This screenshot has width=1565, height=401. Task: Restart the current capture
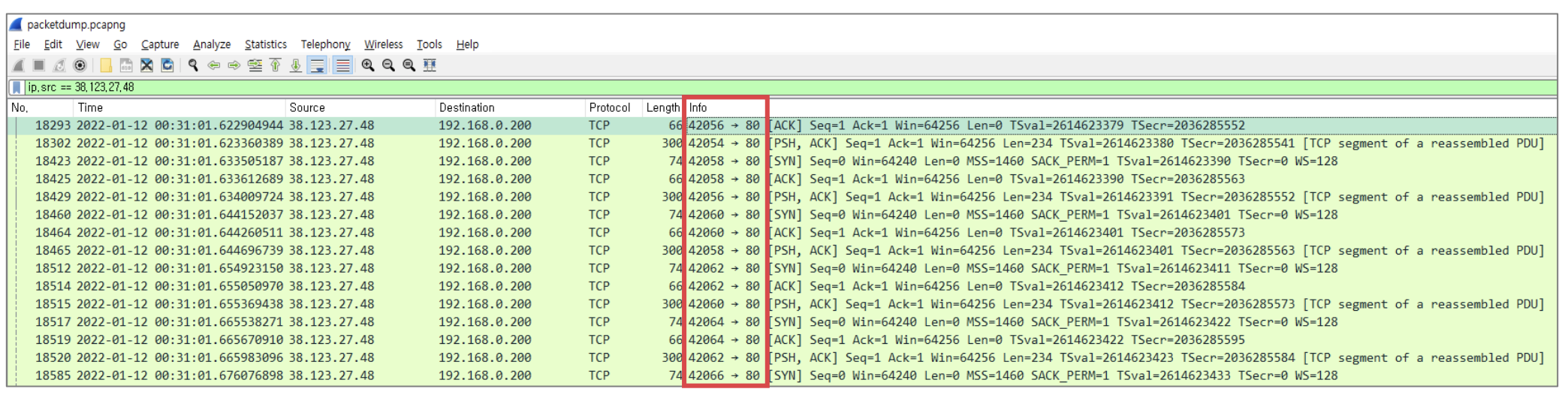(59, 65)
